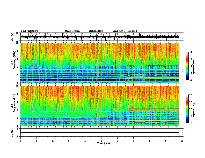This screenshot has width=205, height=158.
Task: Click the "6" tick on the time axis
Action: (x=118, y=141)
